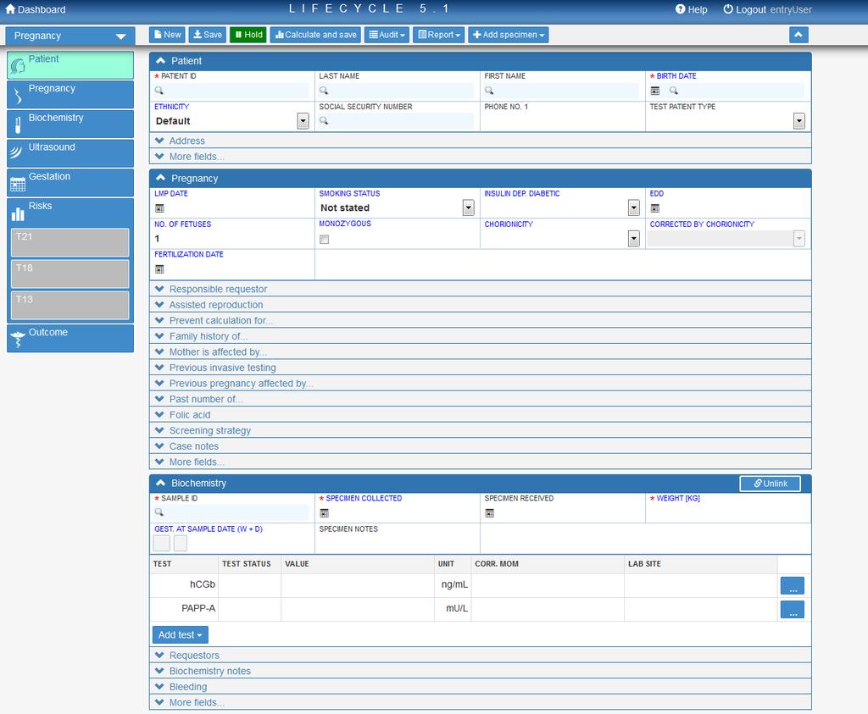Open the EDD calendar picker
The image size is (868, 714).
(655, 208)
